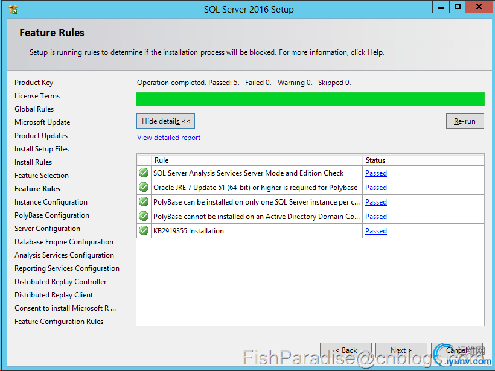
Task: Select the Distributed Replay Controller step
Action: [60, 281]
